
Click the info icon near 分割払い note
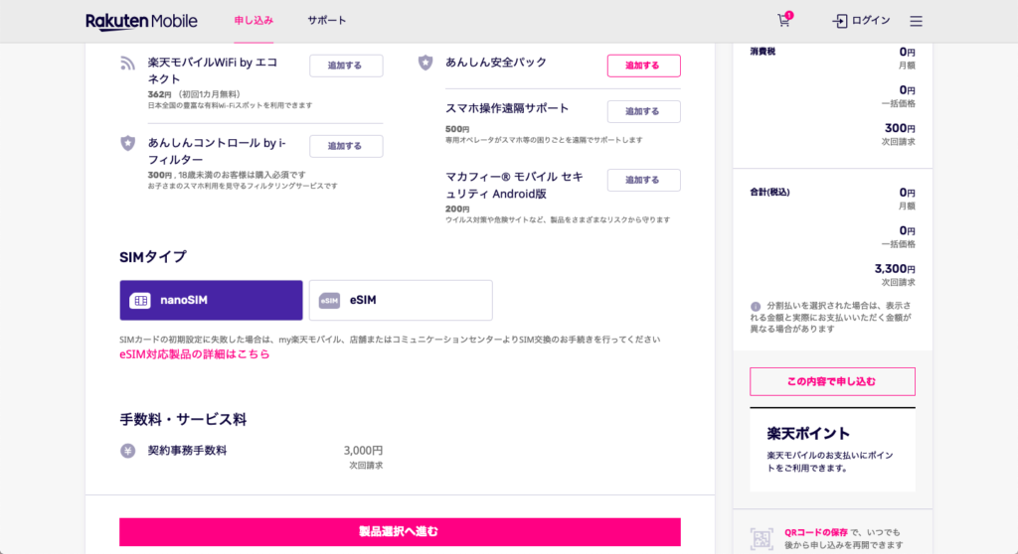tap(756, 306)
